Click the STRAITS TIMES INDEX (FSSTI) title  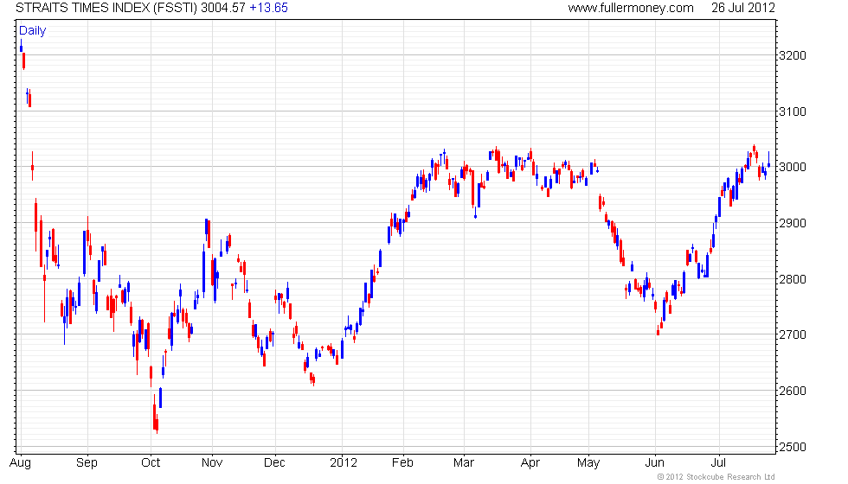point(106,8)
